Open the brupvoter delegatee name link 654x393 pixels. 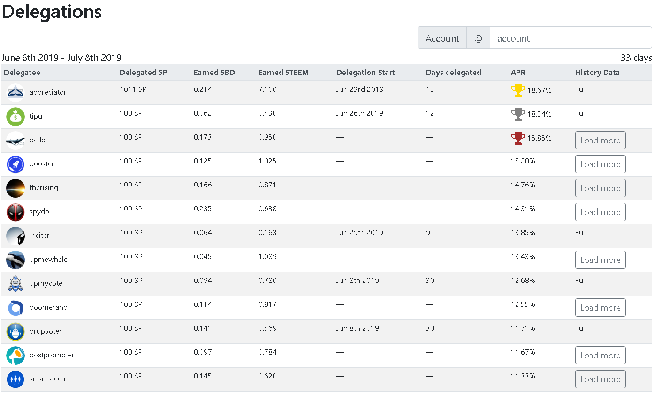(x=46, y=331)
